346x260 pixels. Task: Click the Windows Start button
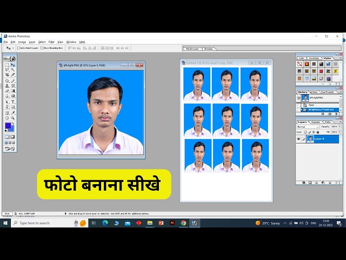click(x=5, y=223)
